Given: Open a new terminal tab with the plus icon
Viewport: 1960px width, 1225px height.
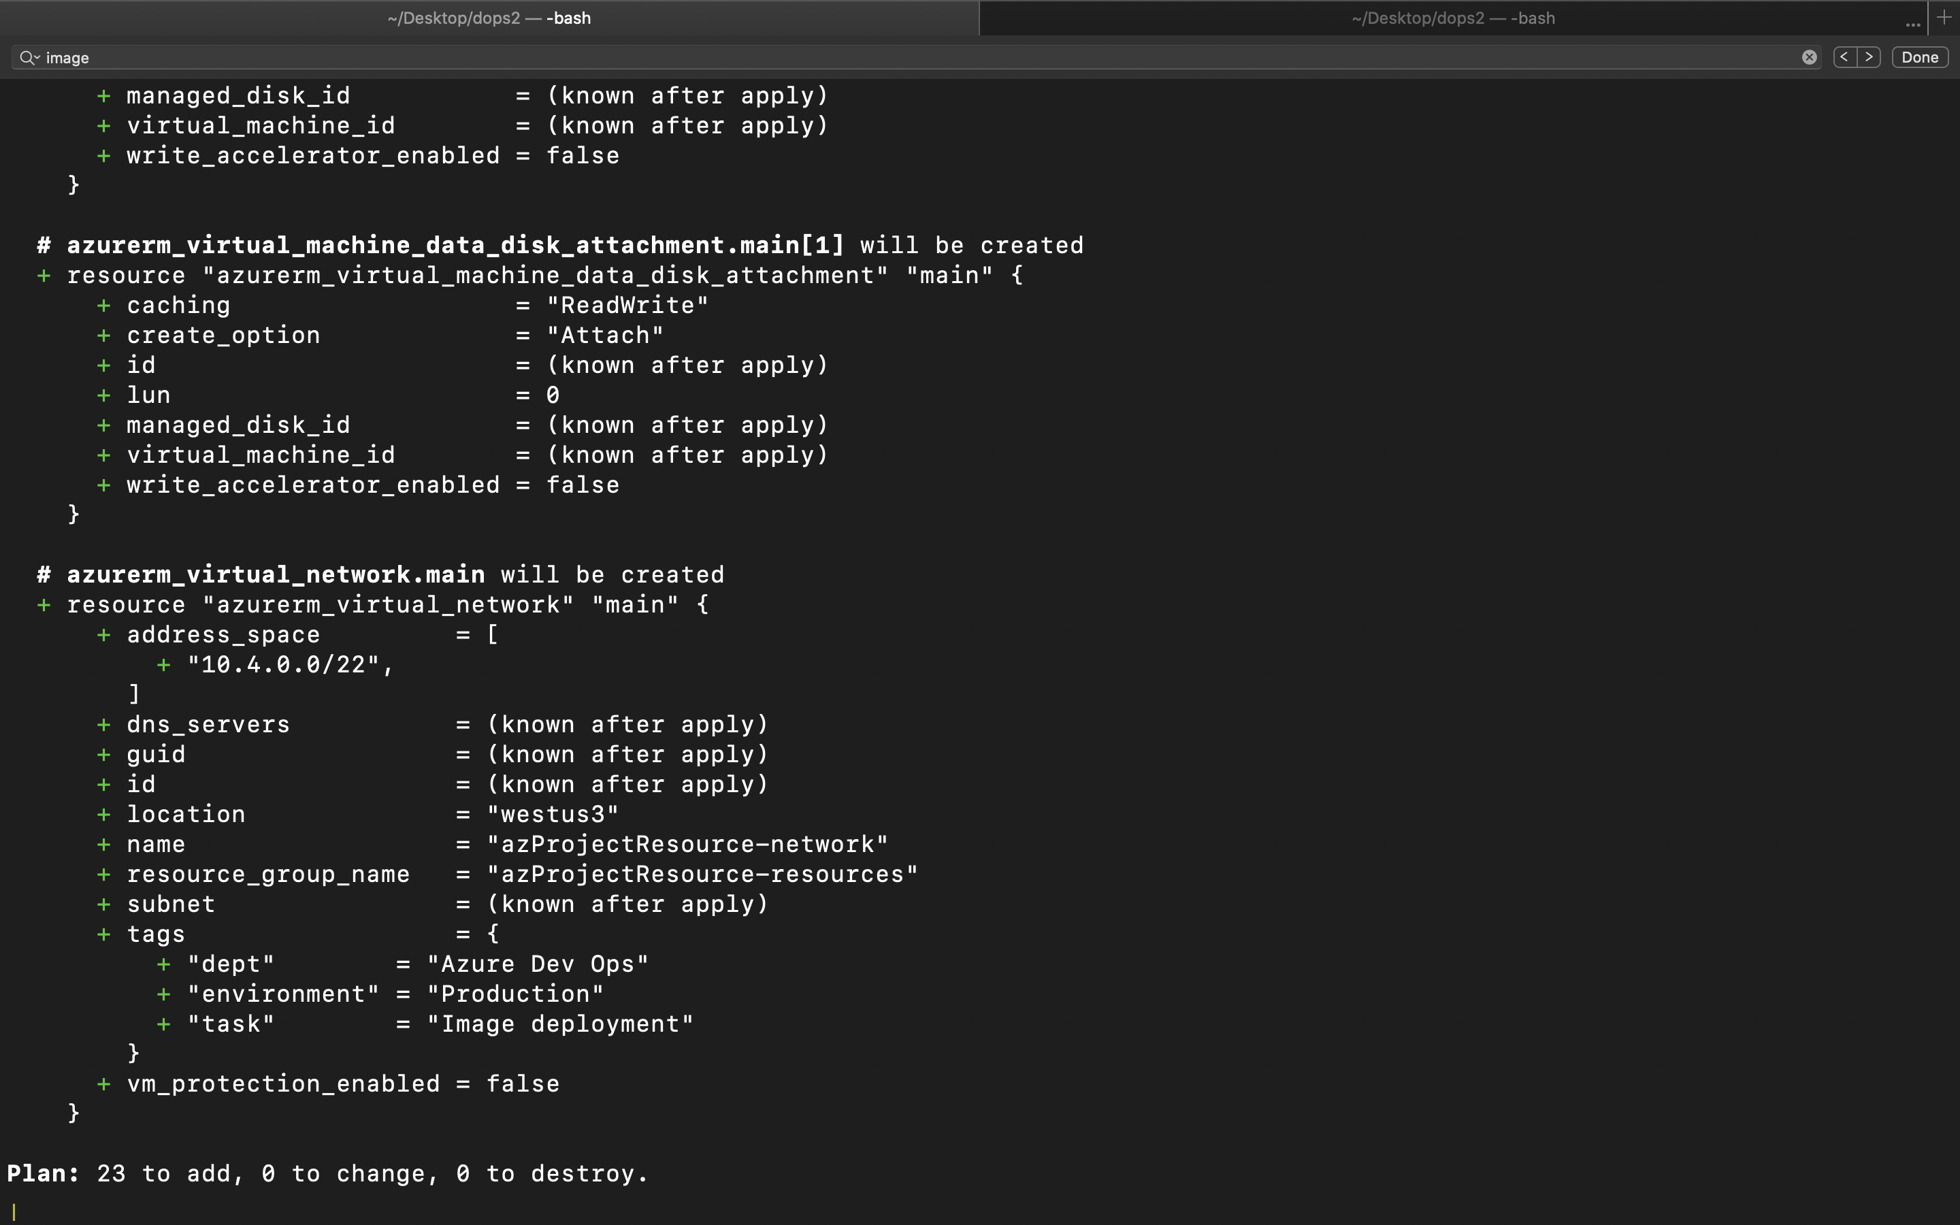Looking at the screenshot, I should tap(1944, 18).
